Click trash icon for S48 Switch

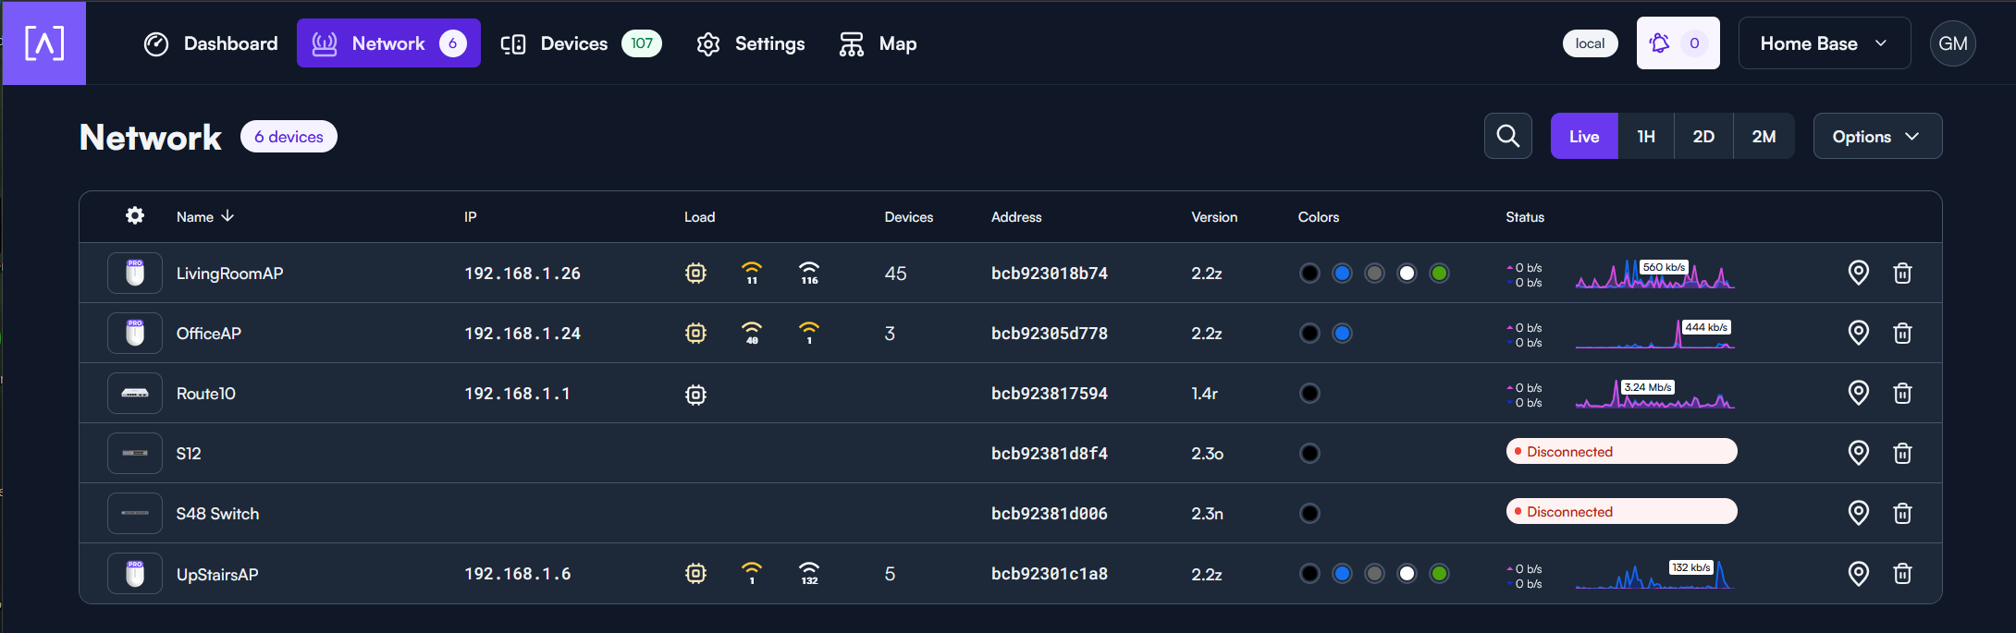1901,513
